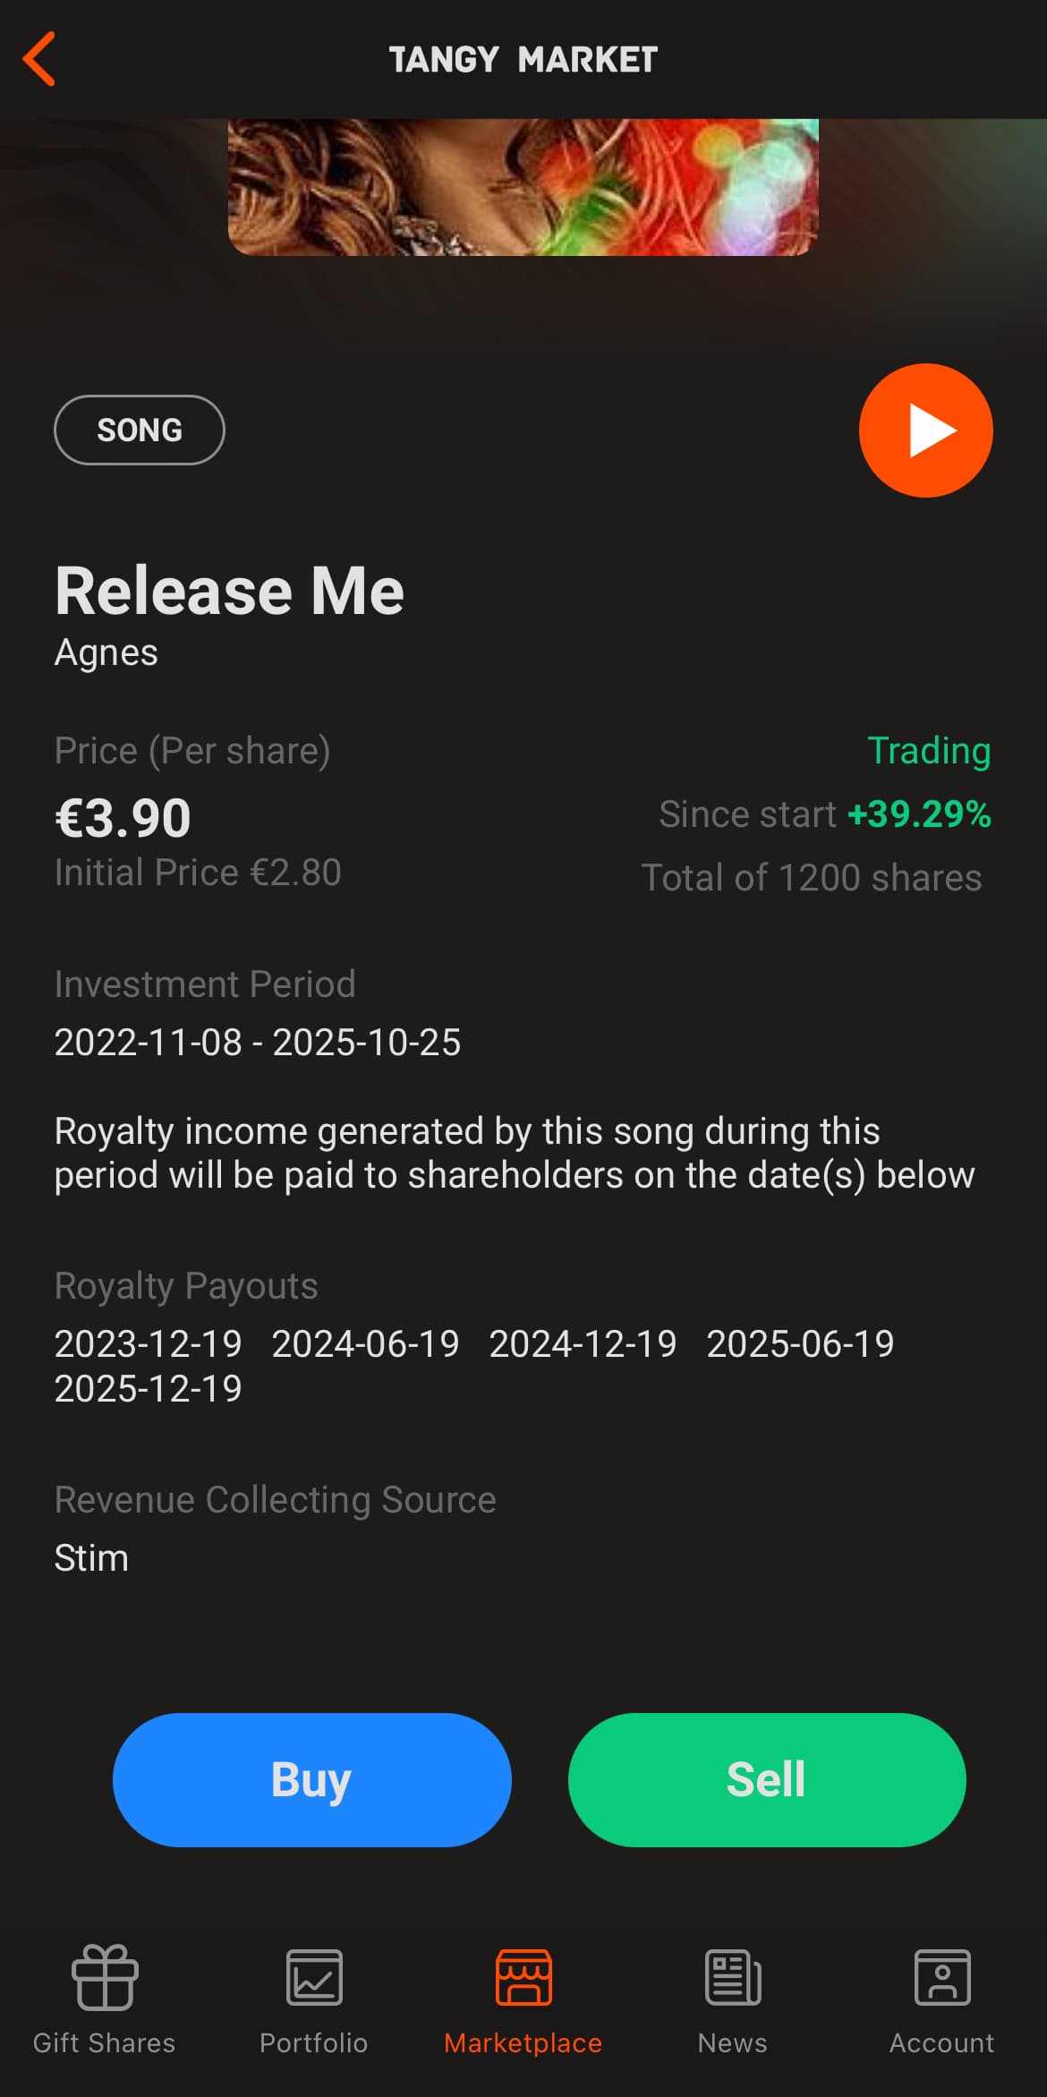Tap the SONG tag pill
This screenshot has width=1047, height=2097.
point(140,430)
